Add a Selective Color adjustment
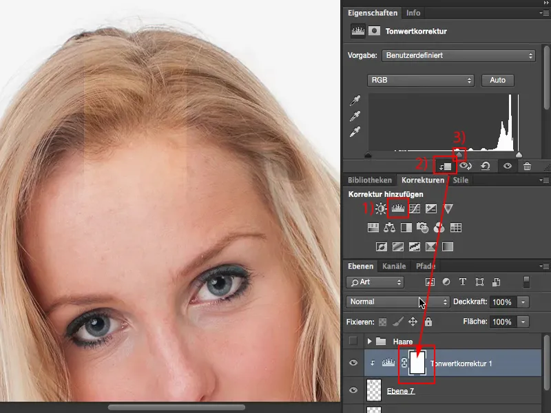 click(431, 247)
